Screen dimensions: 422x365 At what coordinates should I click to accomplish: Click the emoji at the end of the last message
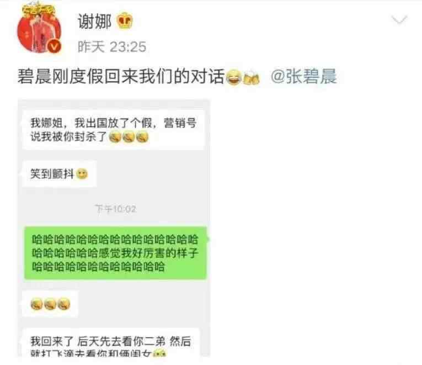pyautogui.click(x=159, y=353)
